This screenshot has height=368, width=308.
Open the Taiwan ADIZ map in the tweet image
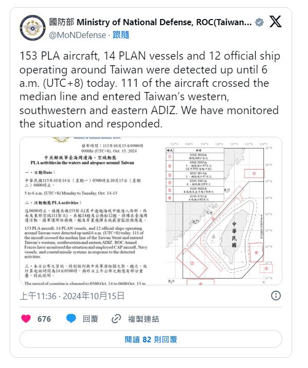tap(224, 211)
